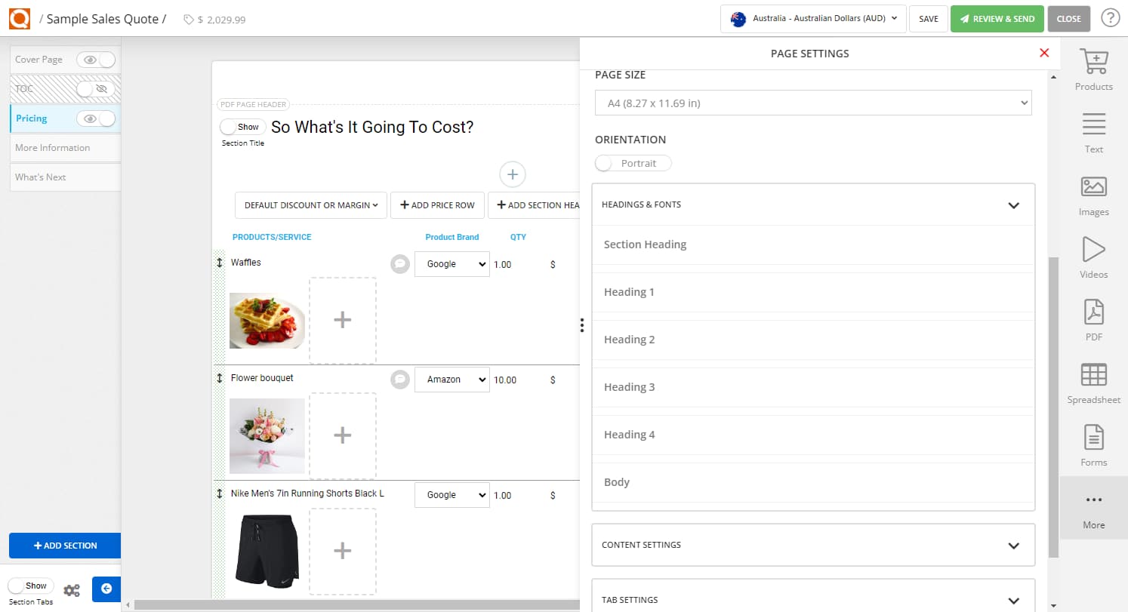The height and width of the screenshot is (612, 1128).
Task: Toggle the Portrait orientation switch
Action: point(633,163)
